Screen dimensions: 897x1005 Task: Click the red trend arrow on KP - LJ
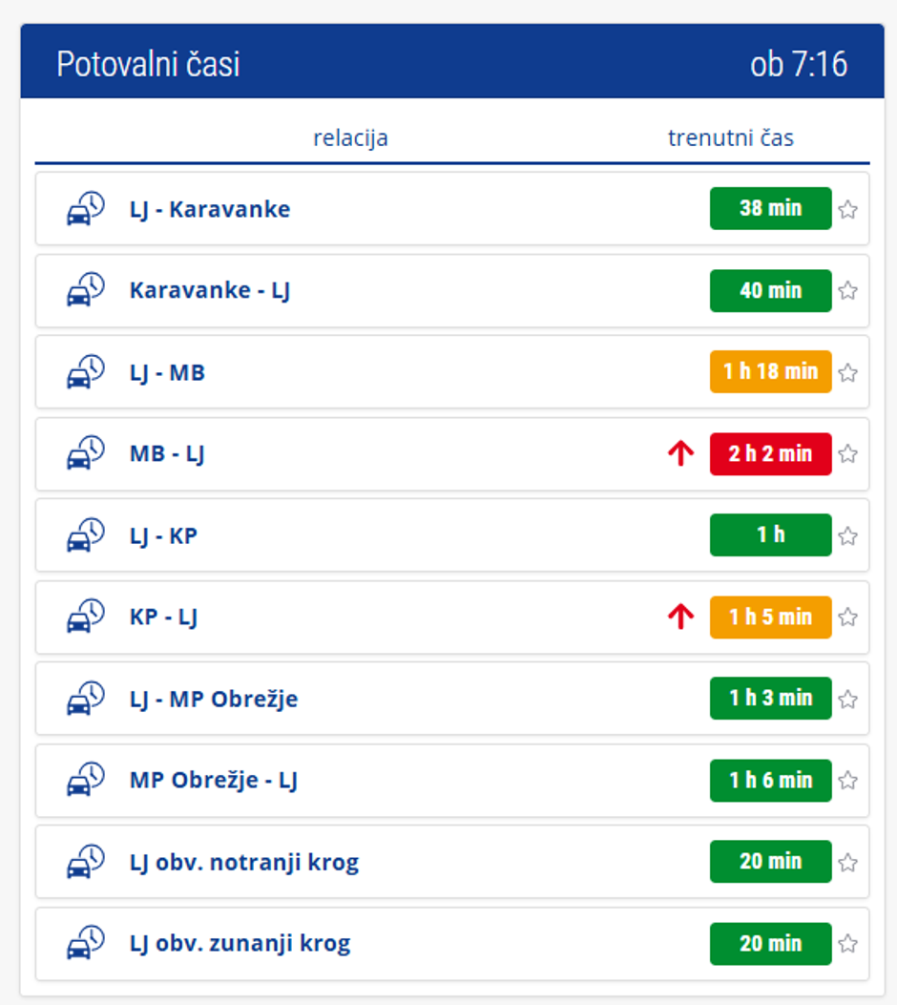click(680, 618)
